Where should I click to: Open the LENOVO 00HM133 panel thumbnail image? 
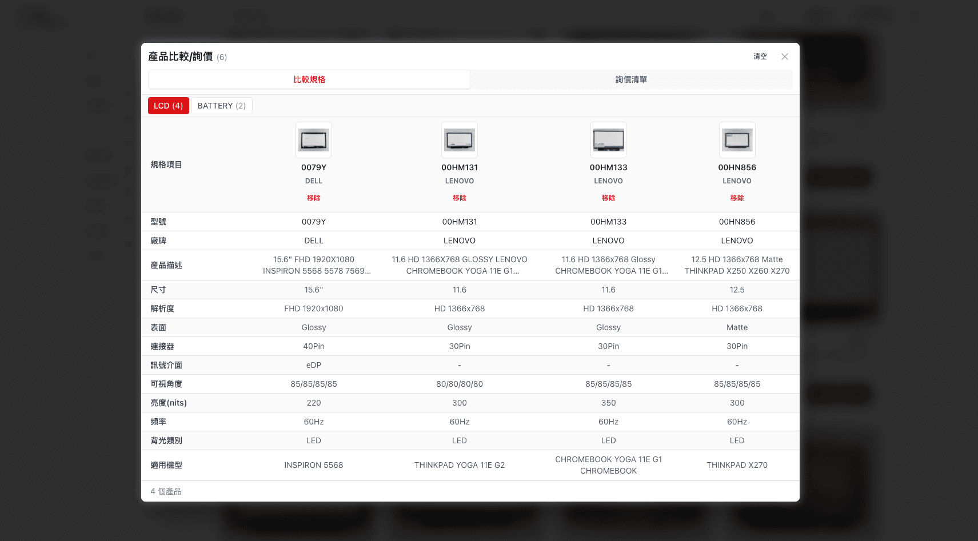coord(608,140)
